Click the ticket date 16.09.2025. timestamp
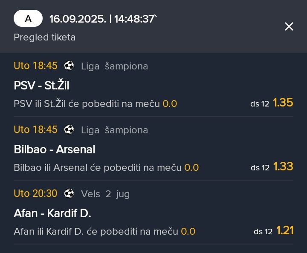This screenshot has width=307, height=253. [x=78, y=19]
